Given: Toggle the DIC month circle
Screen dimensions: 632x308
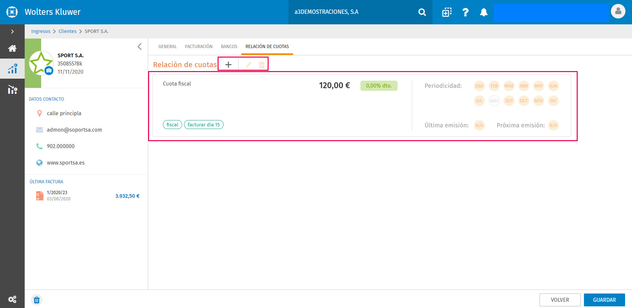Looking at the screenshot, I should pos(553,101).
